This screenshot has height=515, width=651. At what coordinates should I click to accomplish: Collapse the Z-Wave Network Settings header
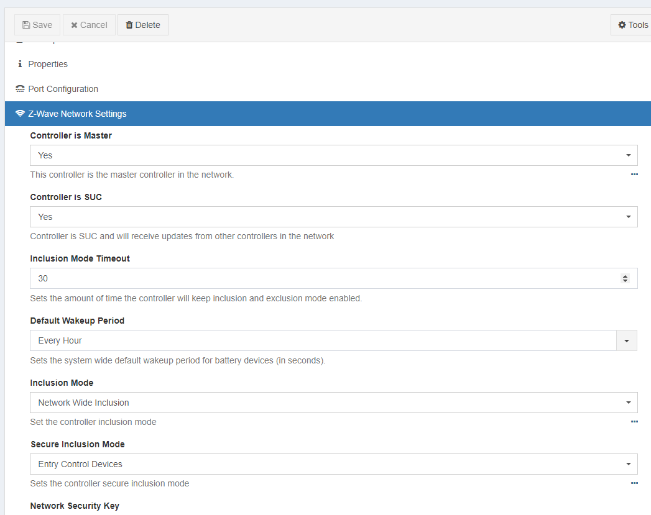pyautogui.click(x=77, y=114)
